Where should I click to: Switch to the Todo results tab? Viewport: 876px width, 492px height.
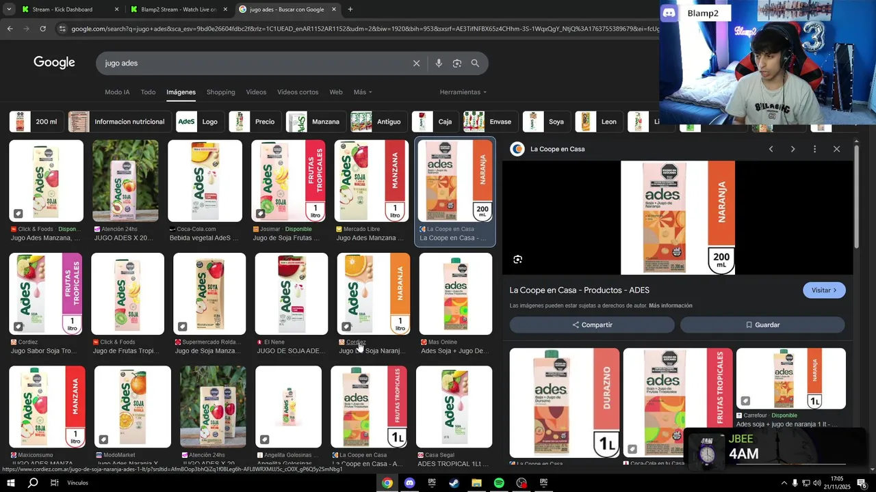pyautogui.click(x=148, y=92)
